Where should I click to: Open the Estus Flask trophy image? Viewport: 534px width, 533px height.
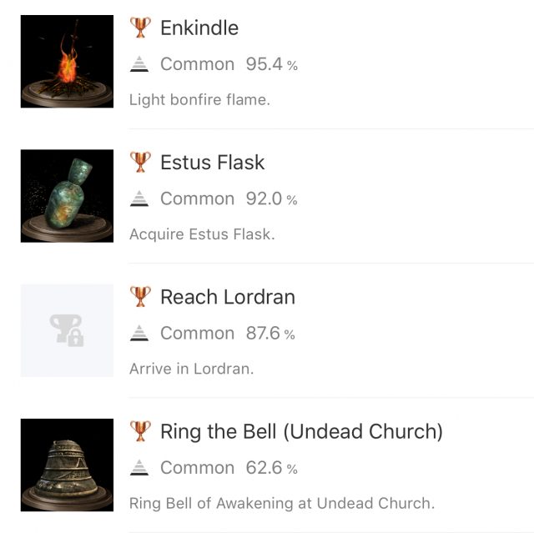(x=67, y=196)
